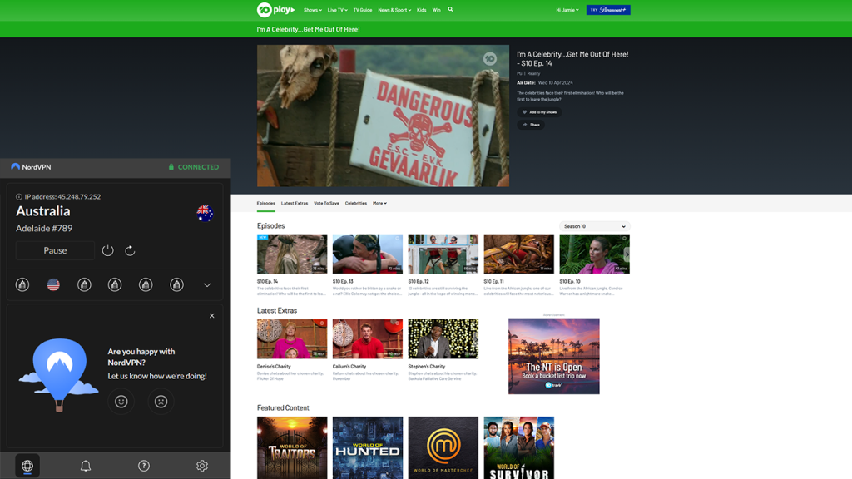This screenshot has height=479, width=852.
Task: Click the sad face feedback icon
Action: coord(161,402)
